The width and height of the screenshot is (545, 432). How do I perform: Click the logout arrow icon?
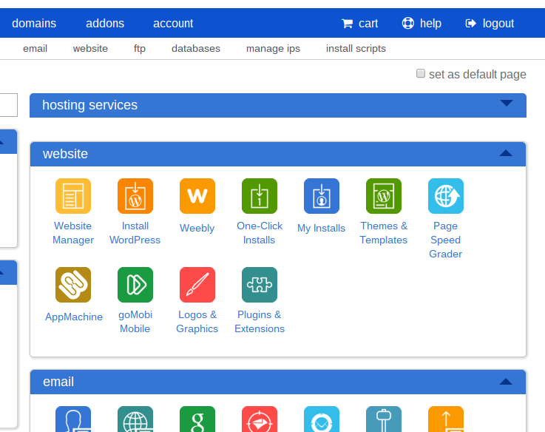[x=470, y=24]
